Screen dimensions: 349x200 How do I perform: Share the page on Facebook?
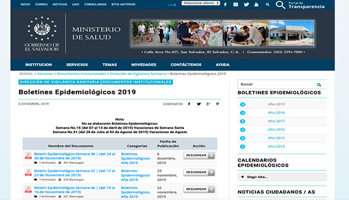pyautogui.click(x=189, y=104)
